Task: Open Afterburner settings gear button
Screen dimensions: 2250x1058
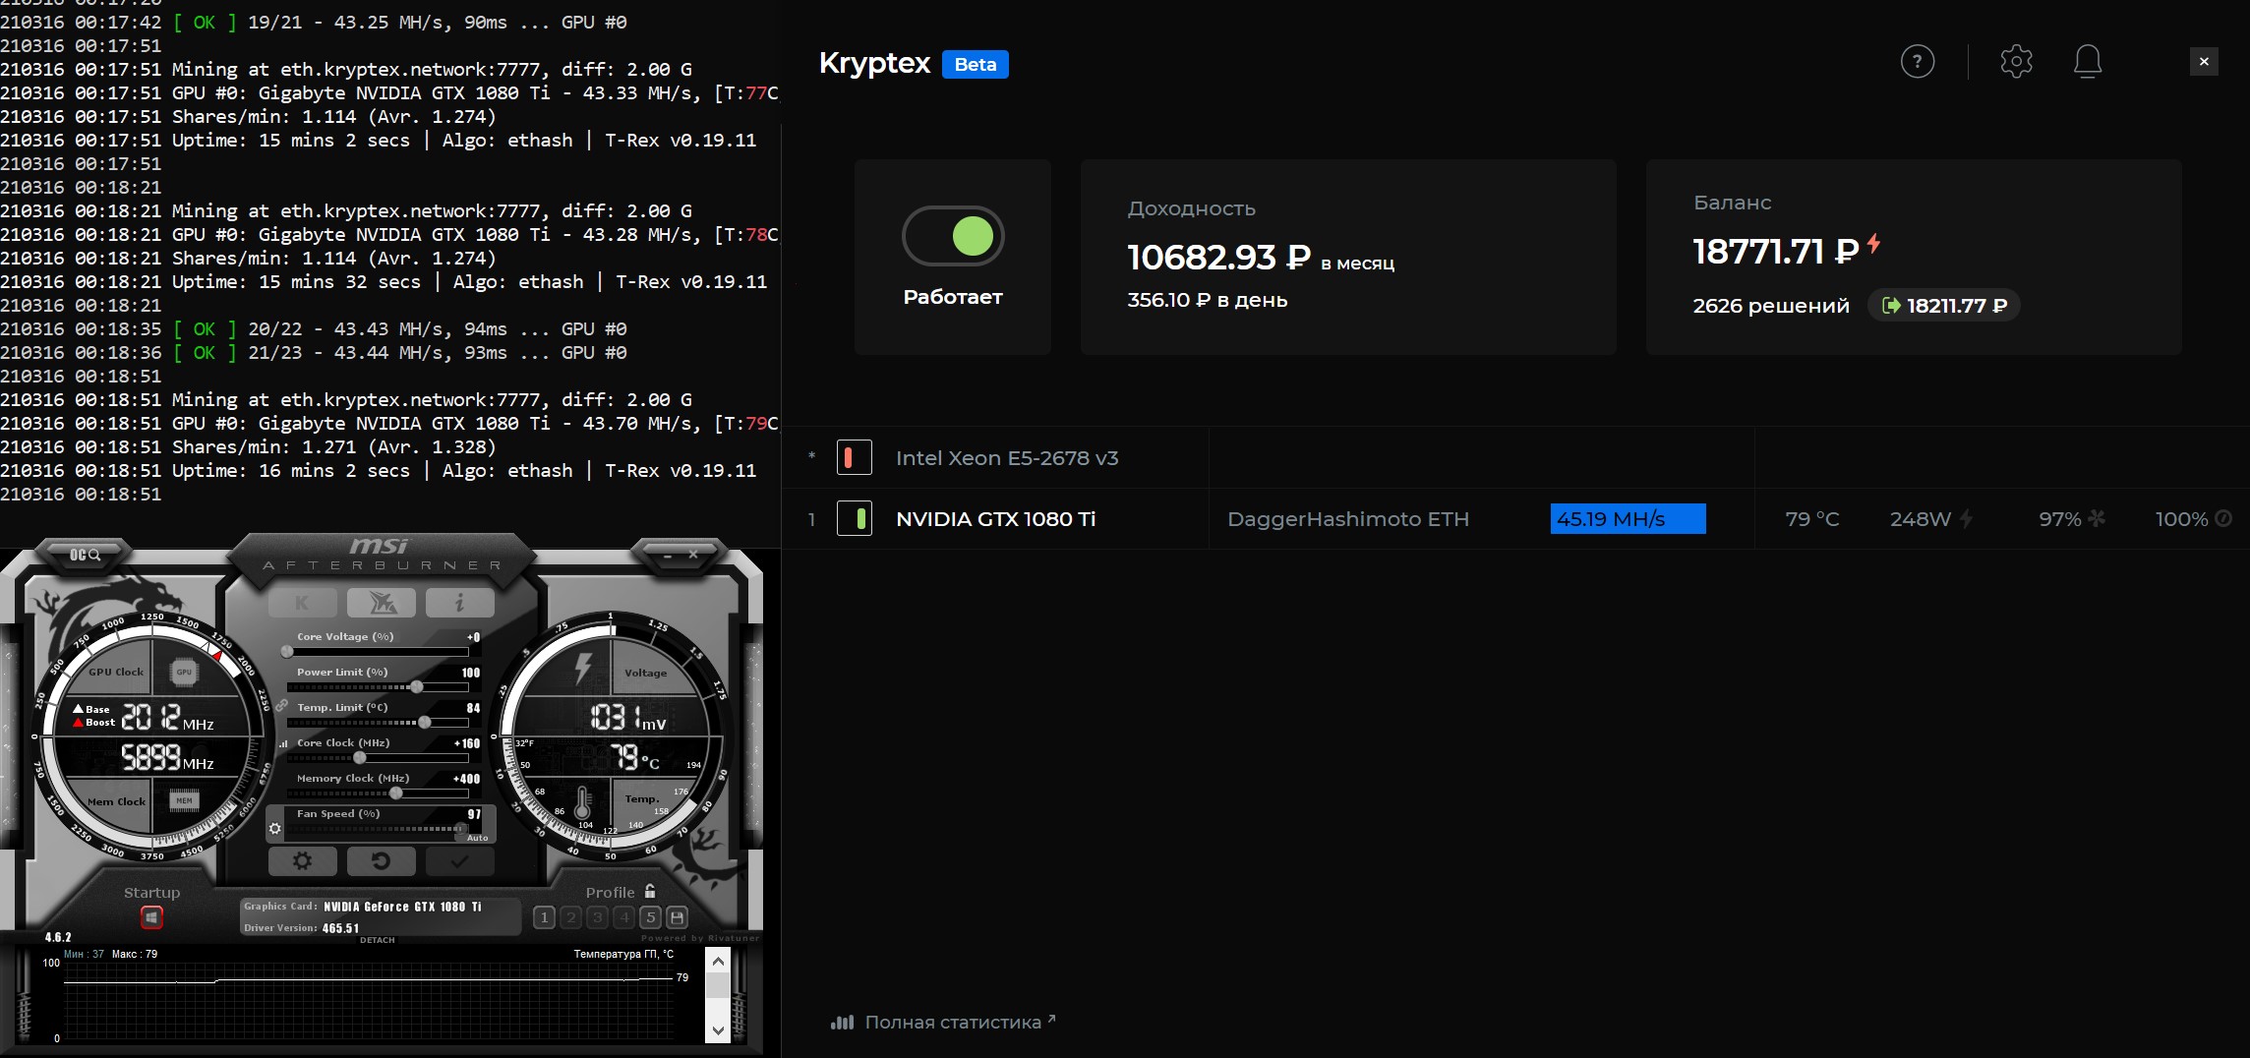Action: point(303,861)
